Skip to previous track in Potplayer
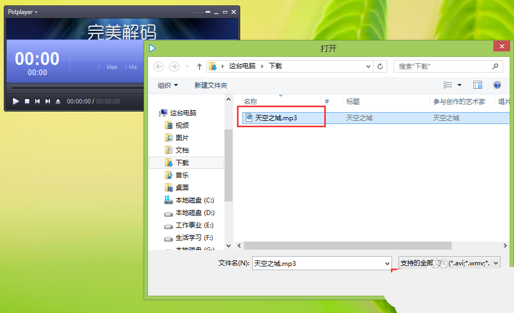514x313 pixels. click(x=37, y=101)
